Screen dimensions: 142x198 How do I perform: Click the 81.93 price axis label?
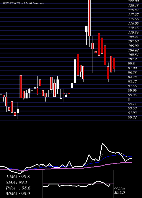pos(132,113)
